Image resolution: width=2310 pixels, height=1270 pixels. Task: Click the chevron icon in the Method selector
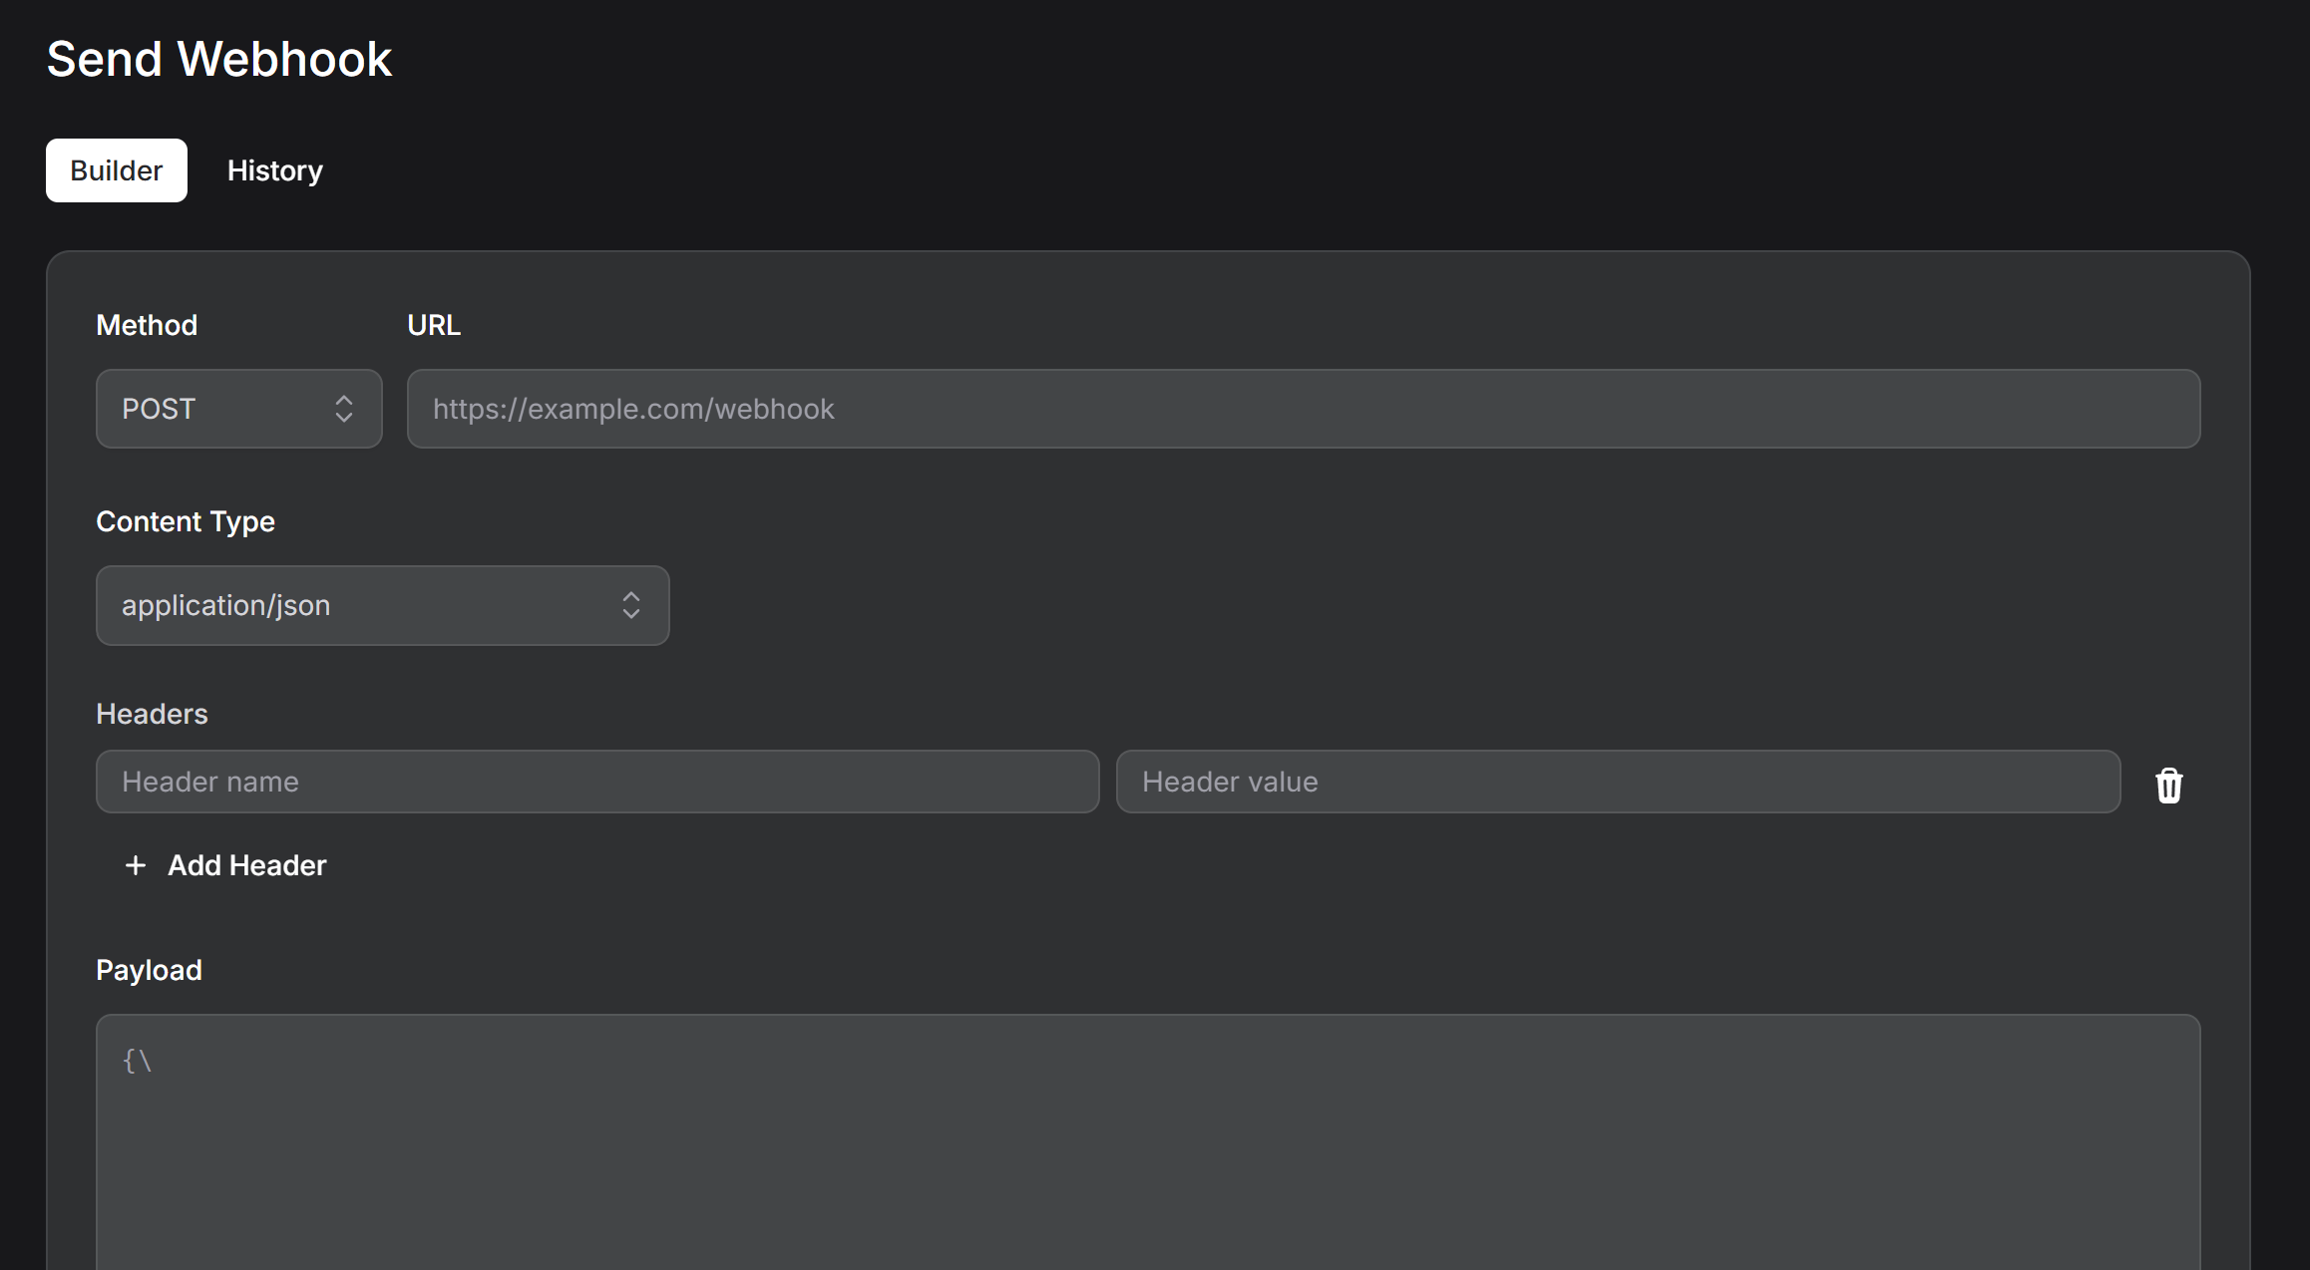coord(342,409)
